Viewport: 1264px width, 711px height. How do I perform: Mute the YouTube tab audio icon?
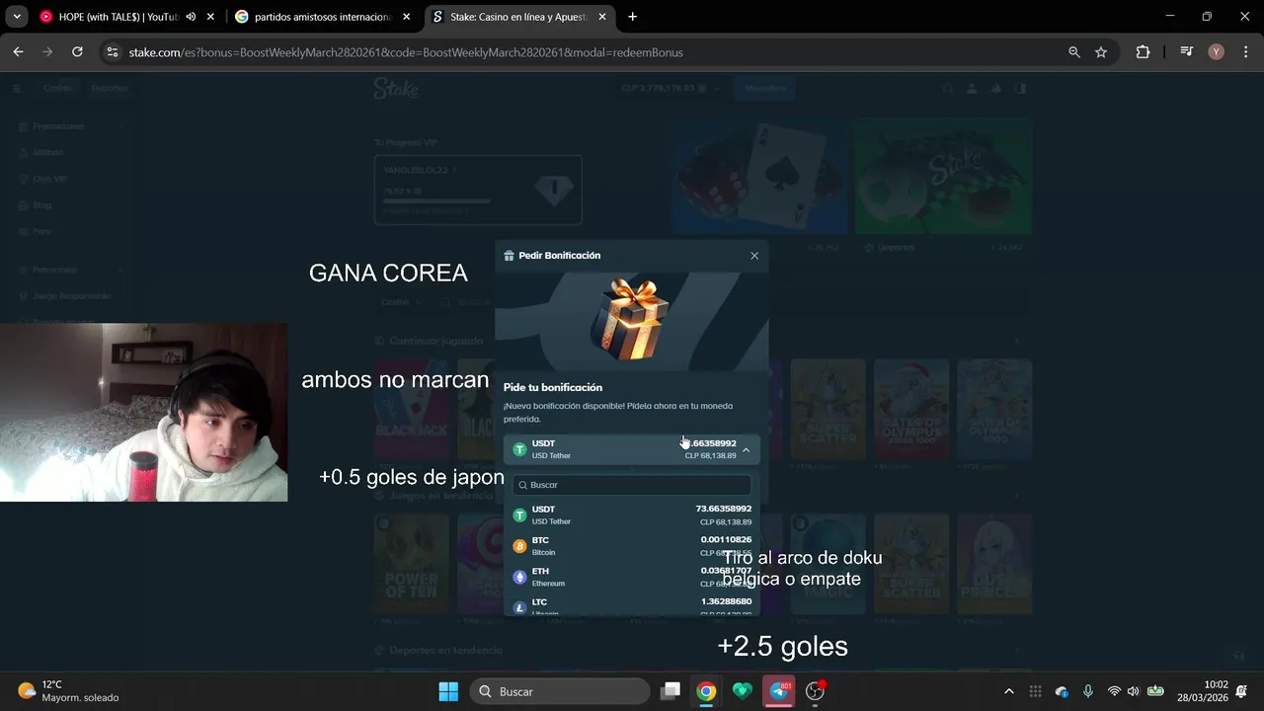click(x=191, y=17)
